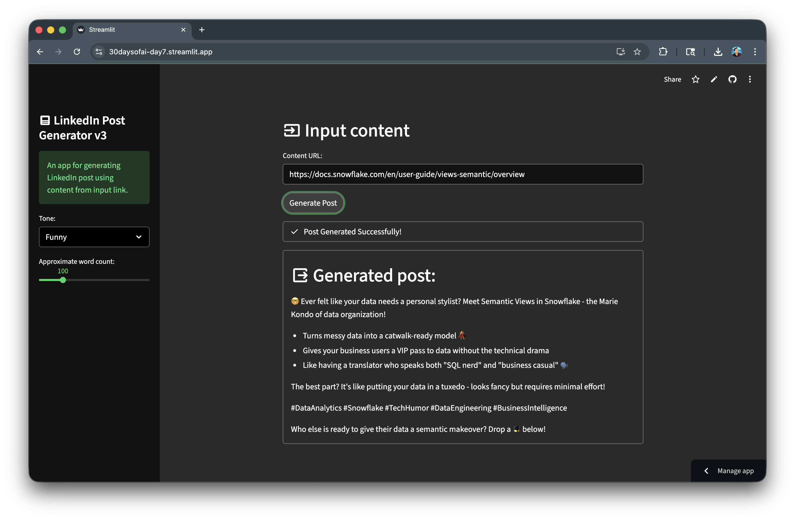The image size is (795, 520).
Task: Click the site information icon
Action: 99,52
